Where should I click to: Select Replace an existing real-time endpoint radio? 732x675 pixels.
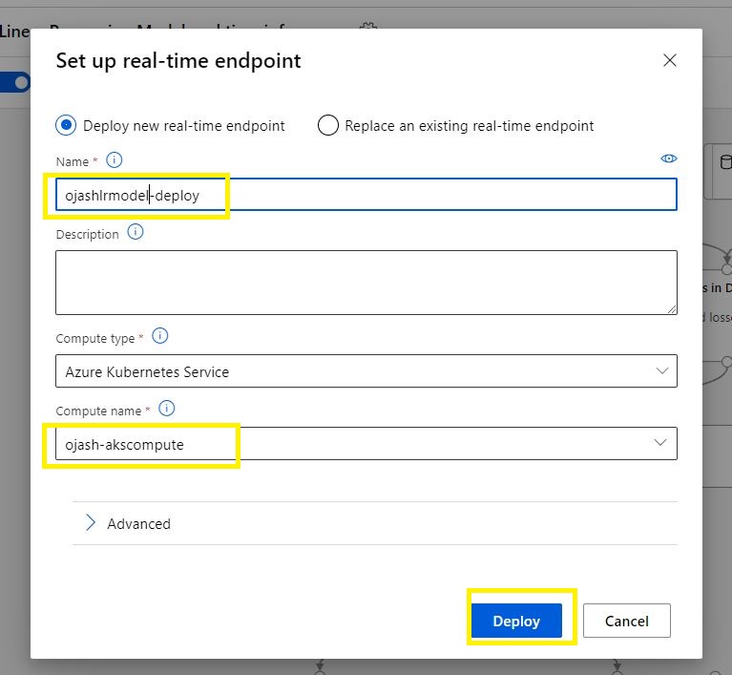(x=327, y=125)
